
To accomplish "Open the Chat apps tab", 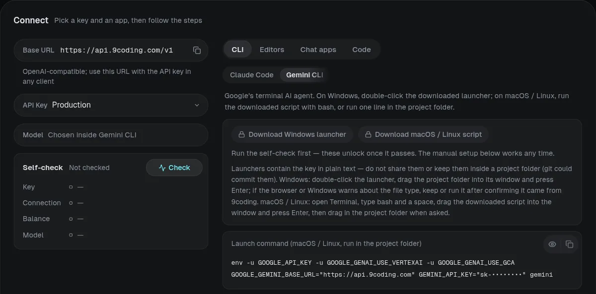I will point(318,50).
